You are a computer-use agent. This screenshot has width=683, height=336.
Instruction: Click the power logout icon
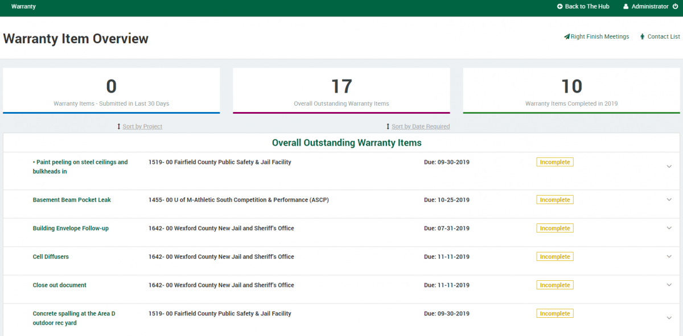point(676,6)
